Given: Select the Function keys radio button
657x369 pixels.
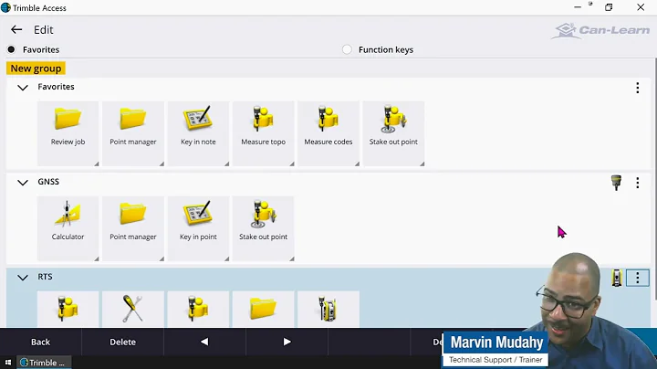Looking at the screenshot, I should (347, 49).
